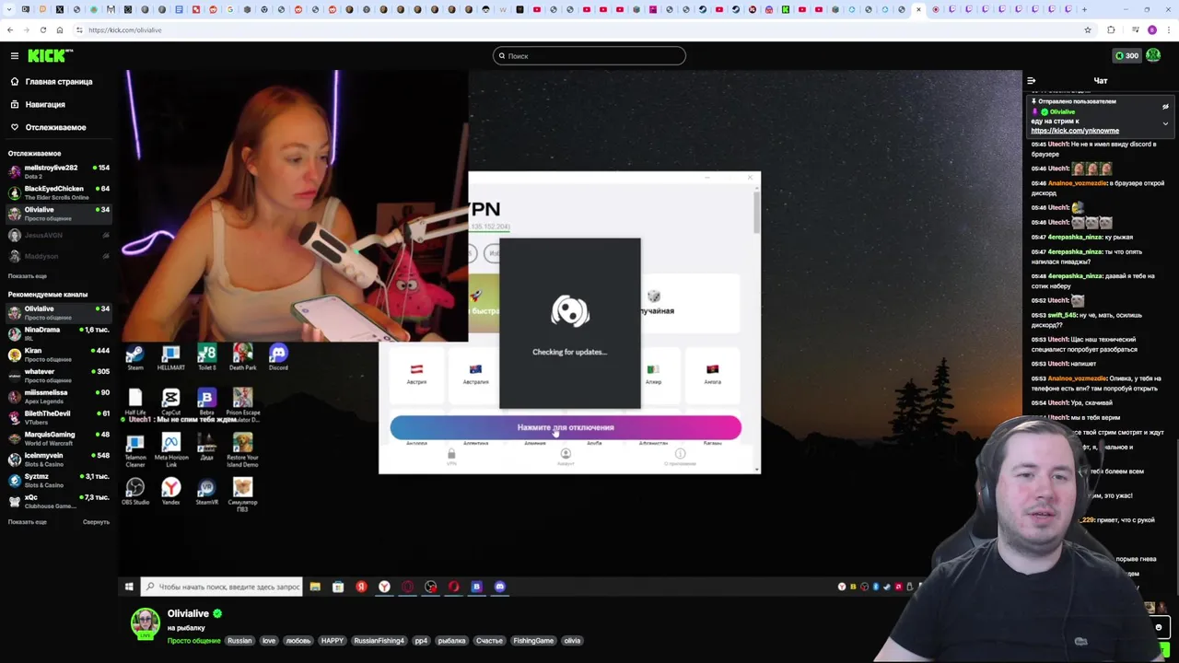The width and height of the screenshot is (1179, 663).
Task: Launch Meta Horizon Link
Action: click(170, 449)
